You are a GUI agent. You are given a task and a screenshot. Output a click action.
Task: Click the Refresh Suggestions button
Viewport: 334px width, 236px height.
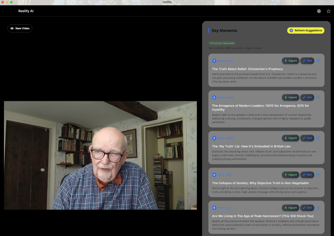[306, 30]
